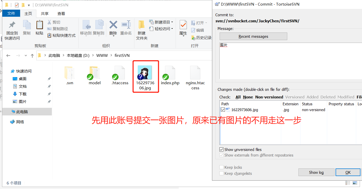Click the Move to icon
This screenshot has height=189, width=362.
(86, 25)
